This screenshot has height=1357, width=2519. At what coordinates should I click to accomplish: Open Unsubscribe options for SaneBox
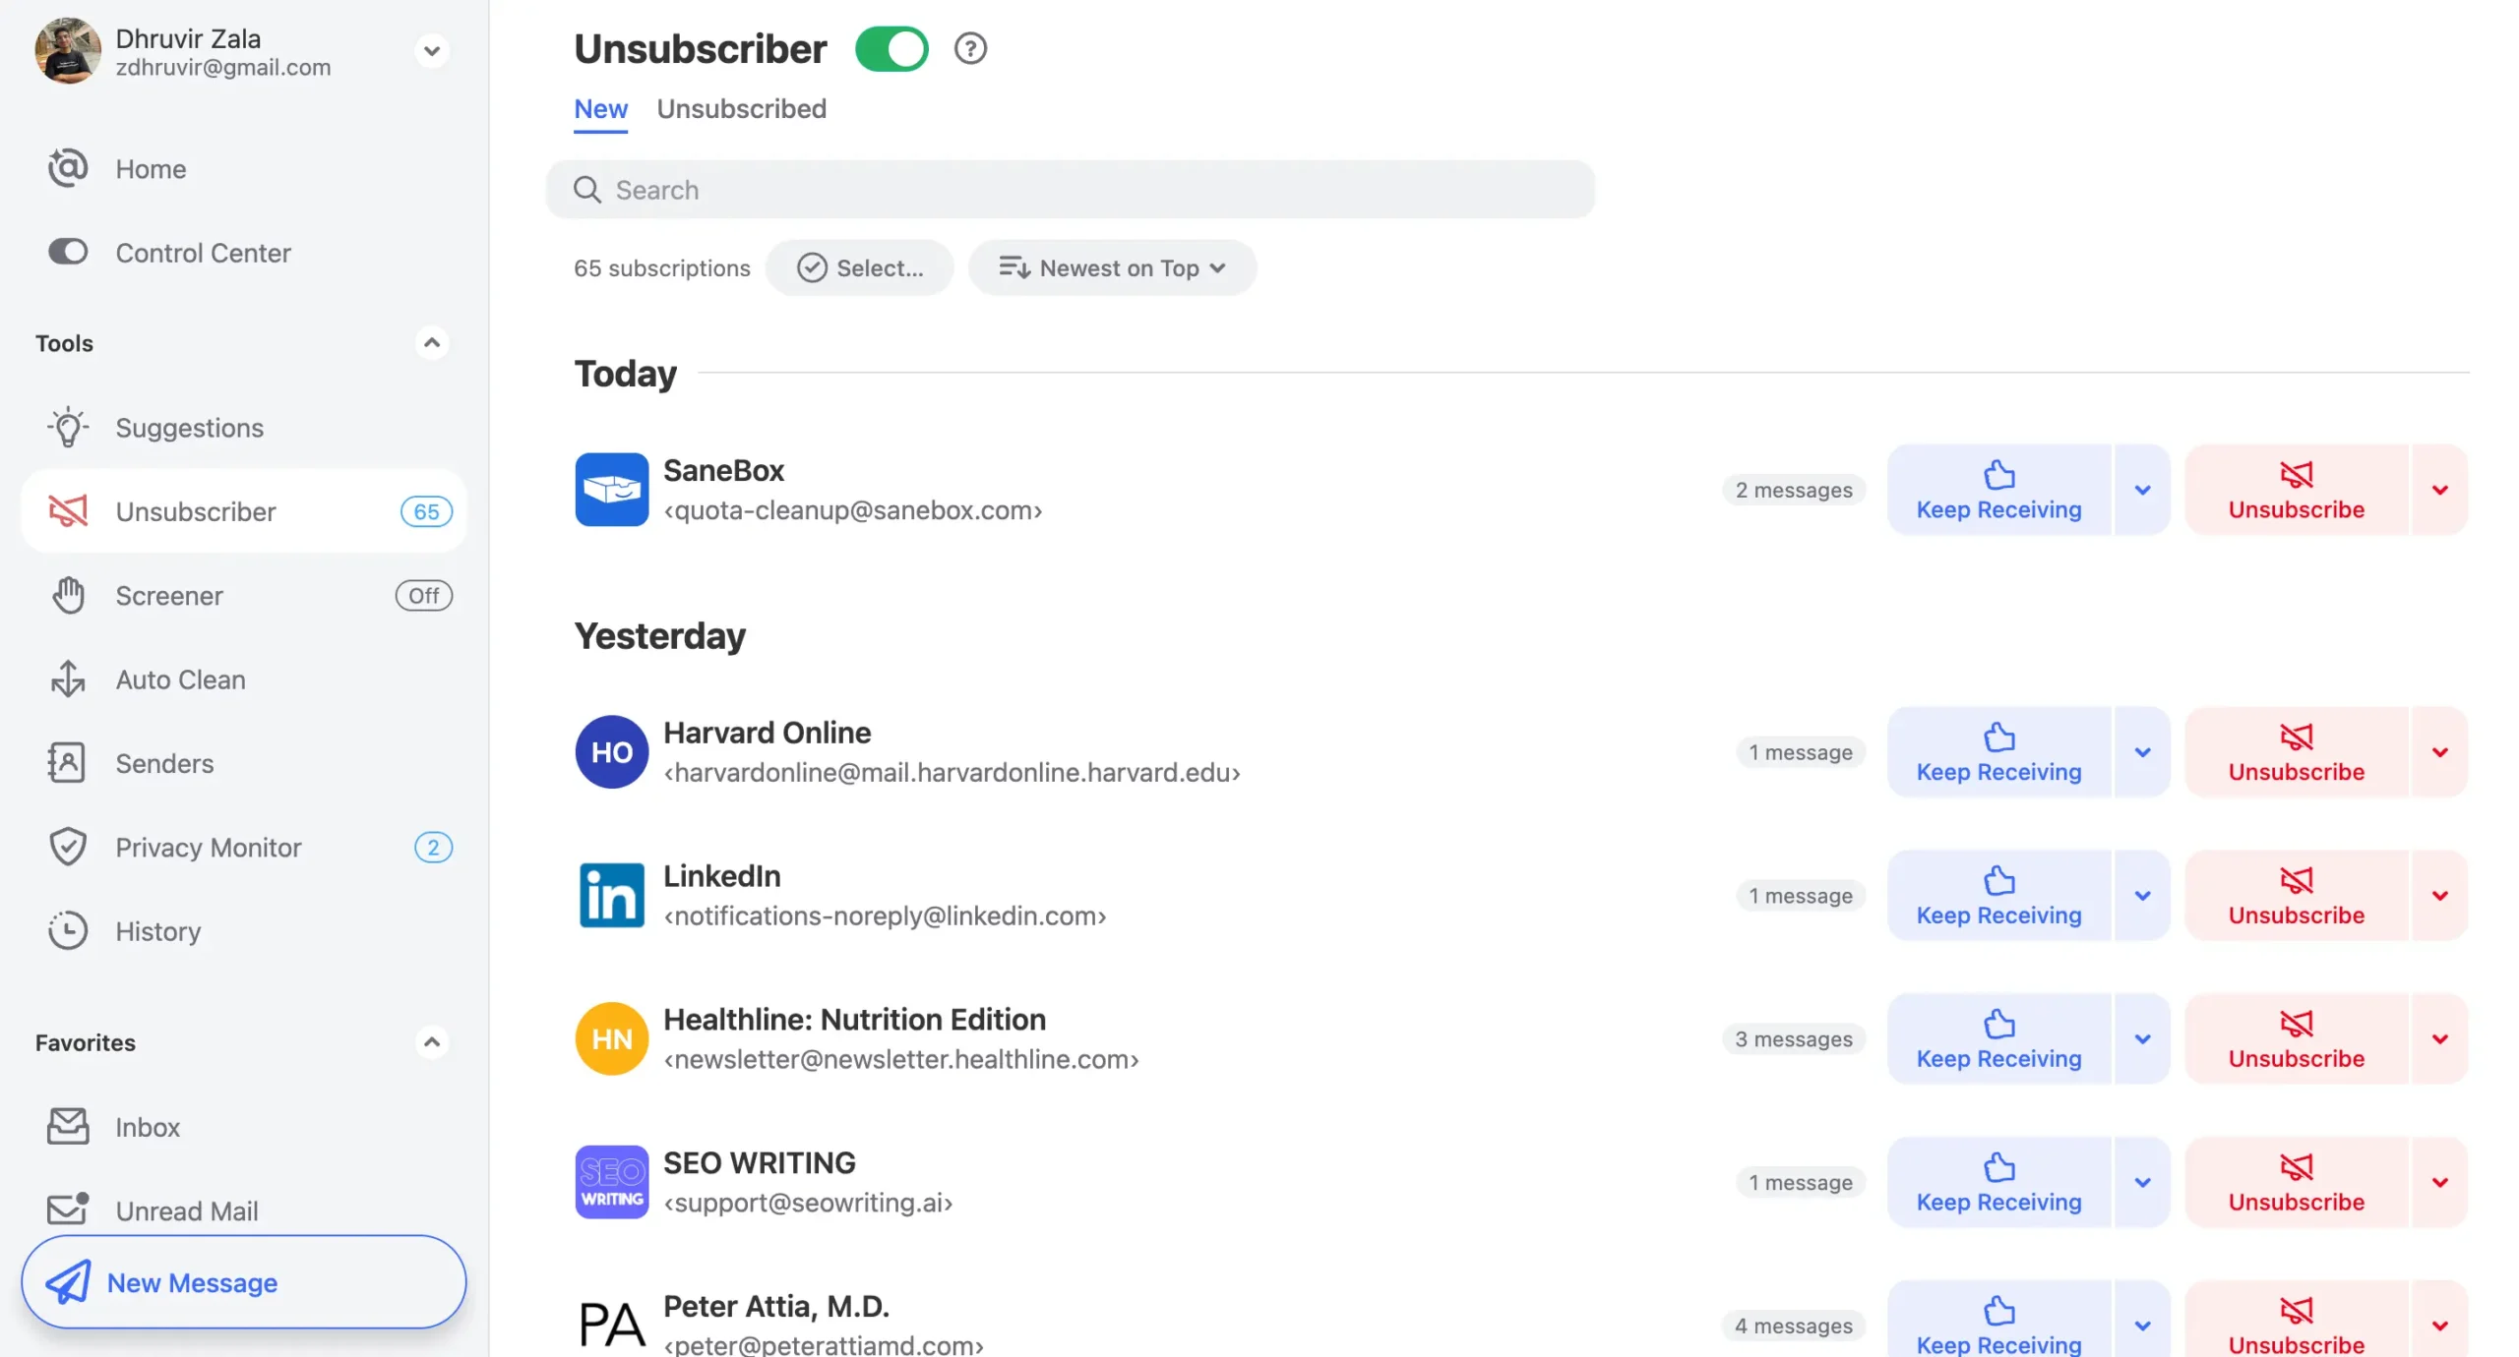point(2439,489)
